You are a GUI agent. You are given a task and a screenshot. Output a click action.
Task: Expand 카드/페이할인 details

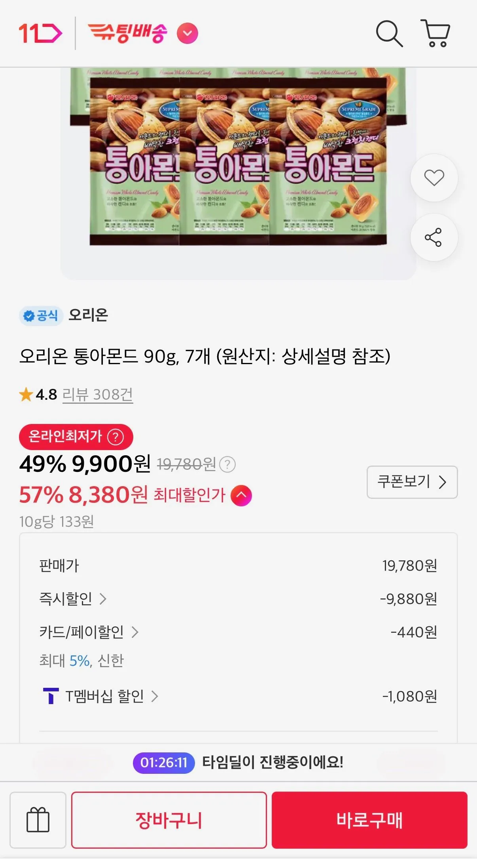[89, 632]
